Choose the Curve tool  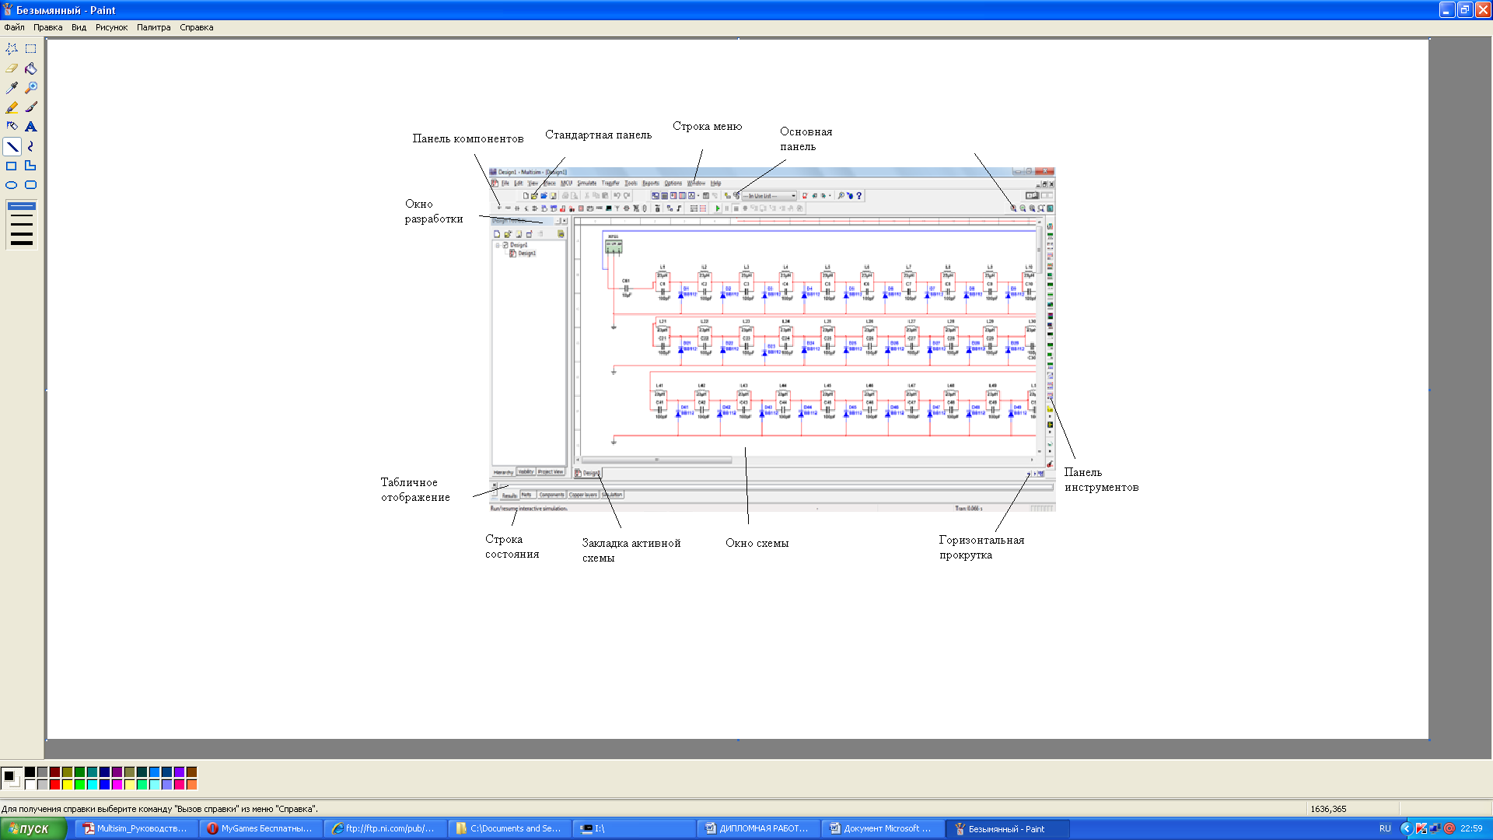click(31, 146)
